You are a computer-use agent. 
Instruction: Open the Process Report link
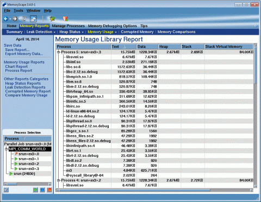point(18,71)
